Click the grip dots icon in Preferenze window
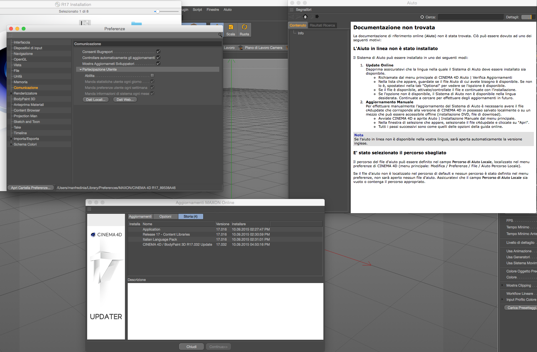Image resolution: width=537 pixels, height=352 pixels. pos(10,35)
